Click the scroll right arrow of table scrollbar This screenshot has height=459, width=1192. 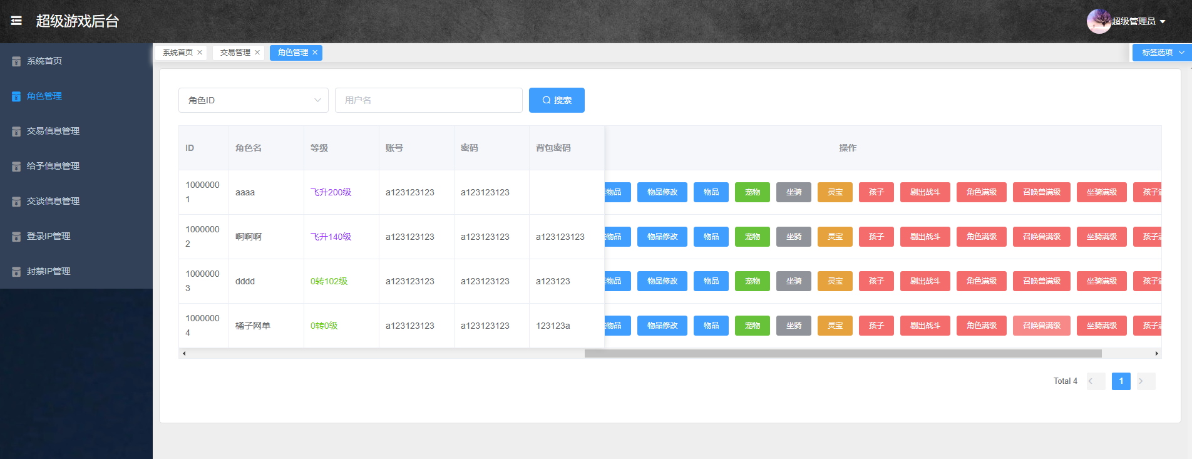click(1156, 354)
